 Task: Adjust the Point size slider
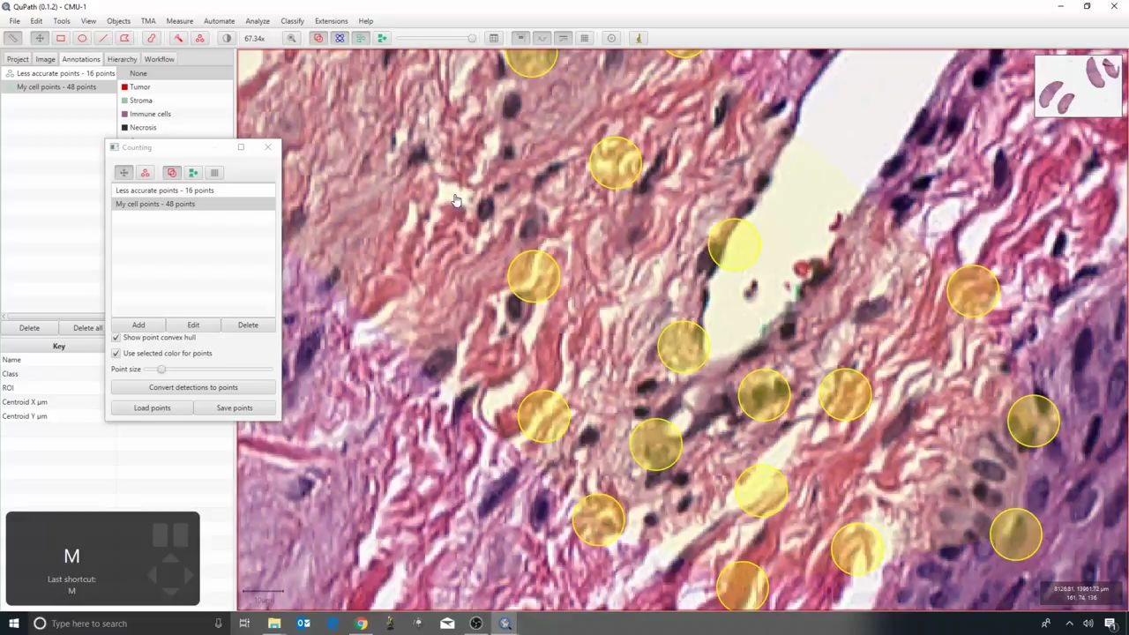click(x=210, y=370)
